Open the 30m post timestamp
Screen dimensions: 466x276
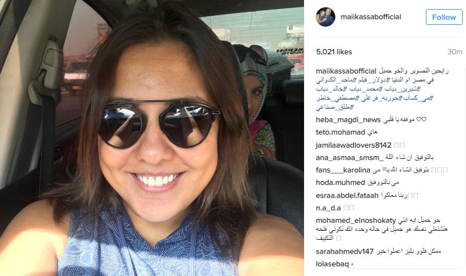point(455,52)
